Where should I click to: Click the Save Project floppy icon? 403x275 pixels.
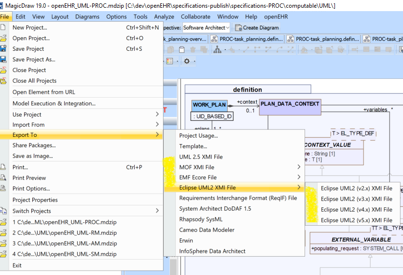coord(3,49)
